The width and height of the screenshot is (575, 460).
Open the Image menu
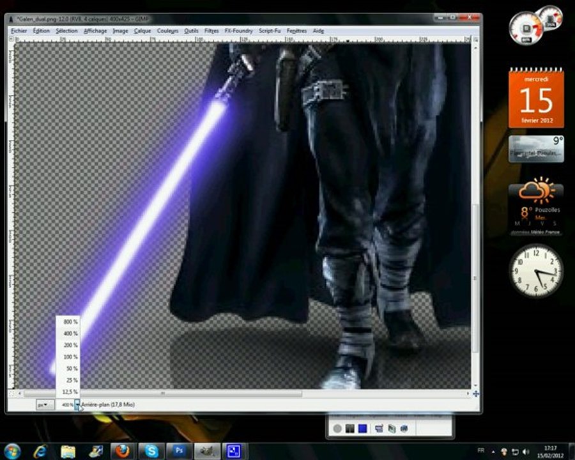pyautogui.click(x=120, y=31)
